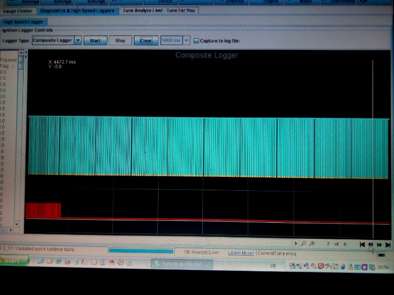
Task: Follow the Learn More! link
Action: click(x=241, y=253)
